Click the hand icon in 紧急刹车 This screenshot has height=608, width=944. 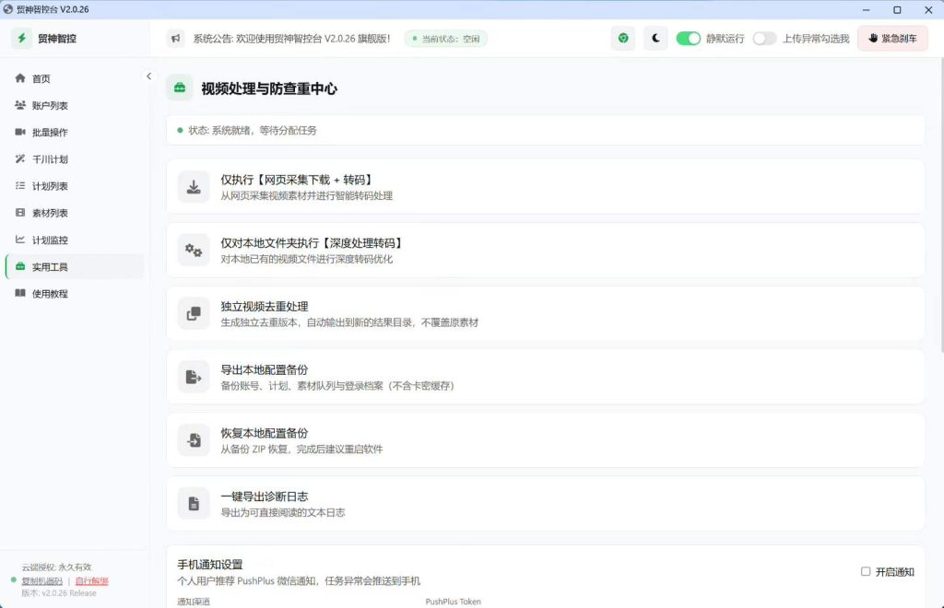pos(873,38)
